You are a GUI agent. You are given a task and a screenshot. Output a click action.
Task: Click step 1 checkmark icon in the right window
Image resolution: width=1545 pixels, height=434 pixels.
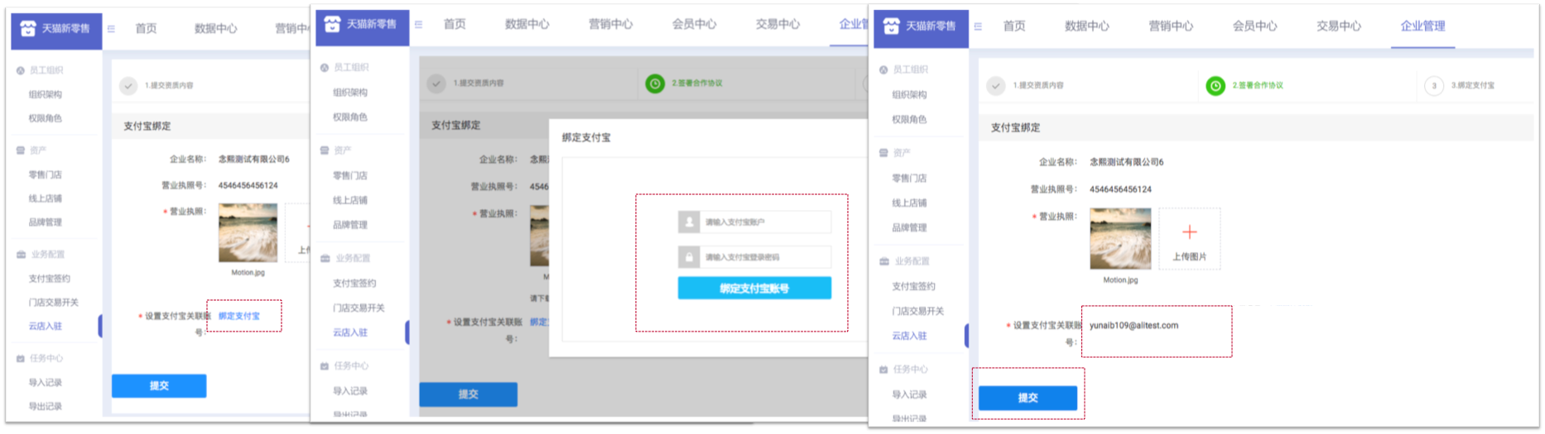tap(996, 86)
